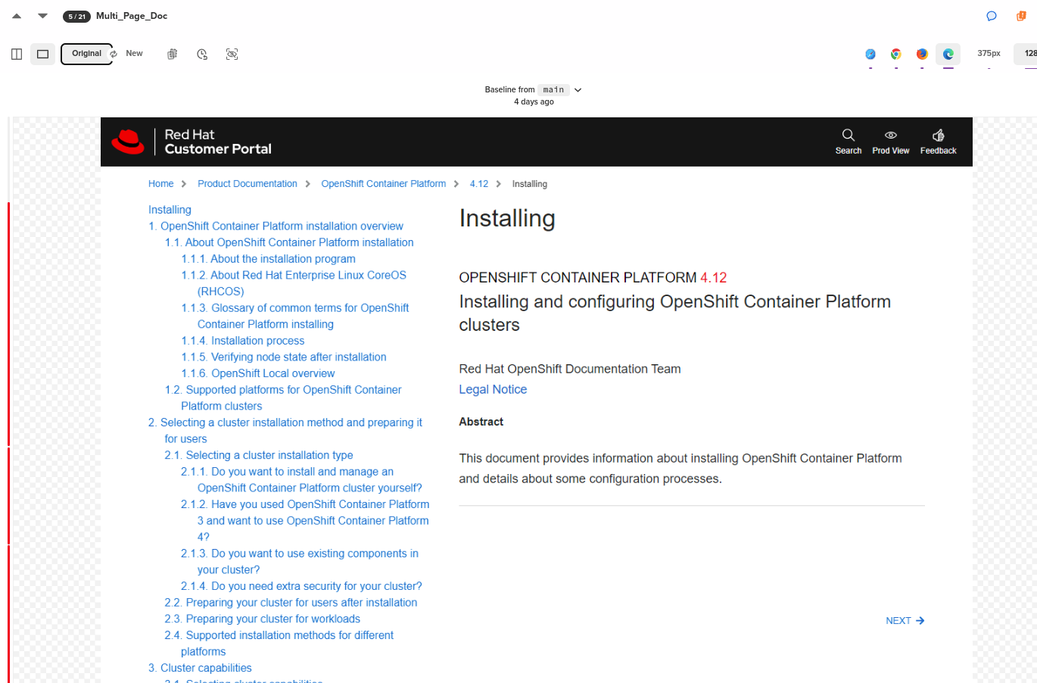1037x683 pixels.
Task: Open the 4.12 version breadcrumb
Action: click(479, 184)
